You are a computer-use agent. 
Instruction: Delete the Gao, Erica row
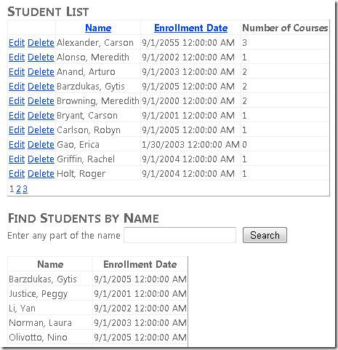click(41, 145)
